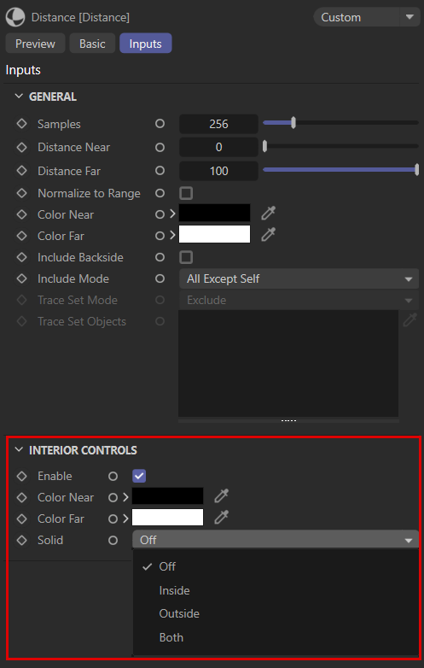Screen dimensions: 424x668
Task: Choose Both from the Solid list
Action: point(171,637)
